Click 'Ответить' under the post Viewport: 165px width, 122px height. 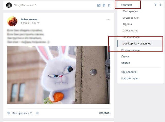pyautogui.click(x=104, y=113)
